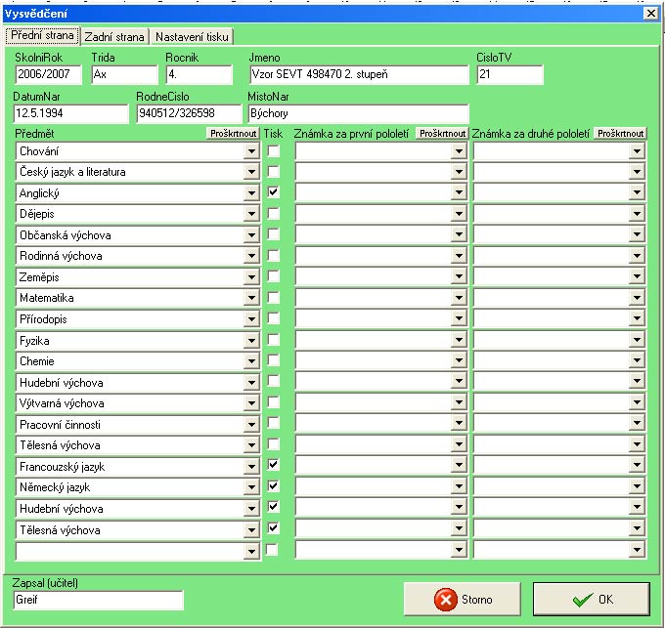Expand the Zeměpis subject dropdown
665x628 pixels.
tap(251, 277)
